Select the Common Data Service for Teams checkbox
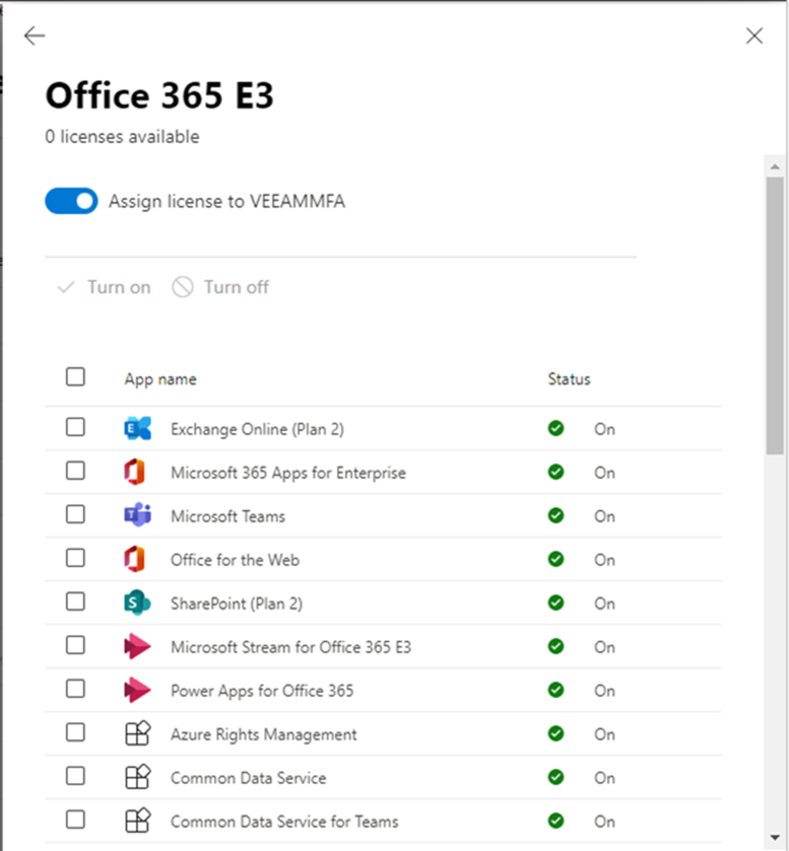This screenshot has width=789, height=851. [x=75, y=820]
